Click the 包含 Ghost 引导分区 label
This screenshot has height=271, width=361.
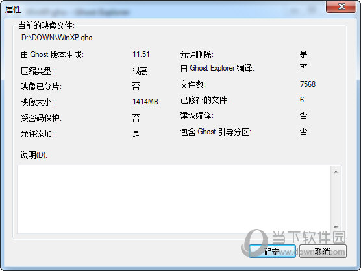(x=216, y=132)
